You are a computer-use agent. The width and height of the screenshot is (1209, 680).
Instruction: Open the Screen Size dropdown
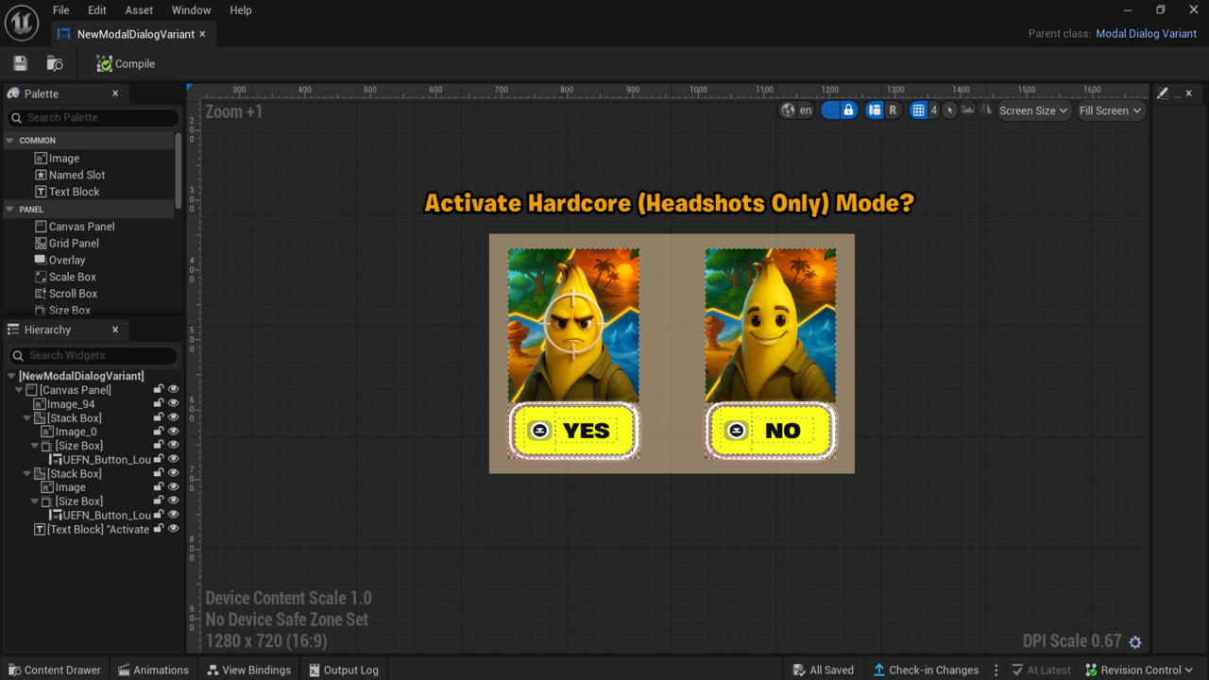click(1033, 110)
